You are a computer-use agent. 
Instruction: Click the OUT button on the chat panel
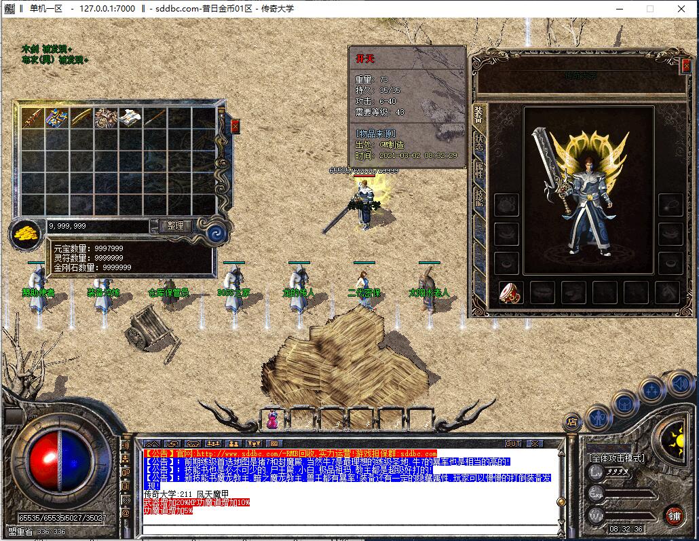[x=513, y=443]
